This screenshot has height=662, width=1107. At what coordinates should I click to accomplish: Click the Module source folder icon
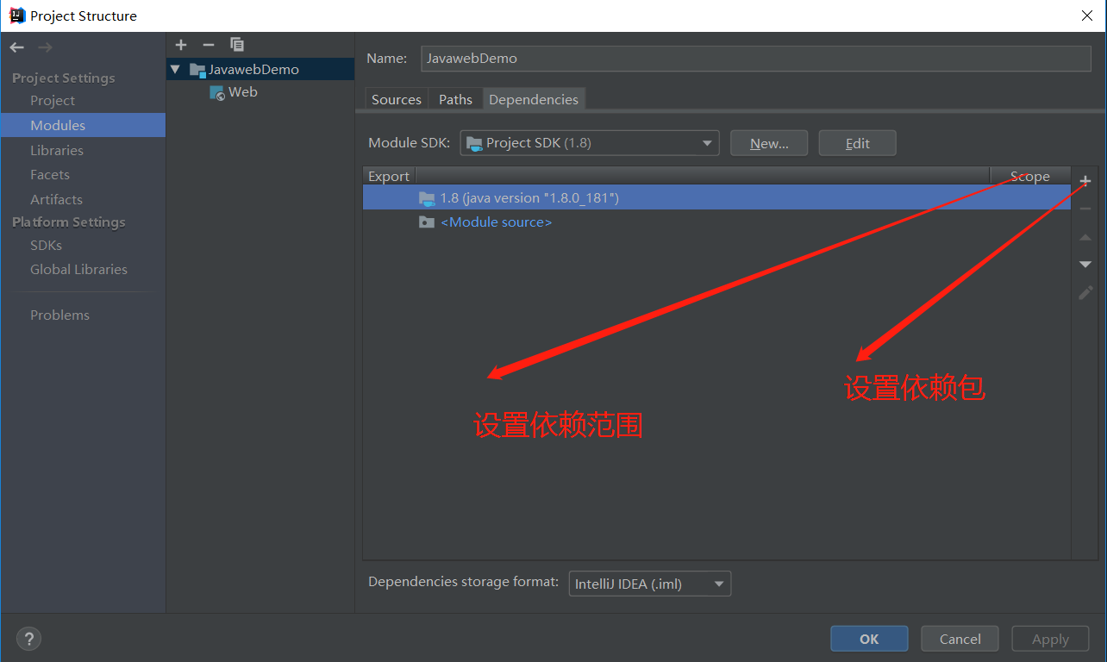pyautogui.click(x=427, y=222)
